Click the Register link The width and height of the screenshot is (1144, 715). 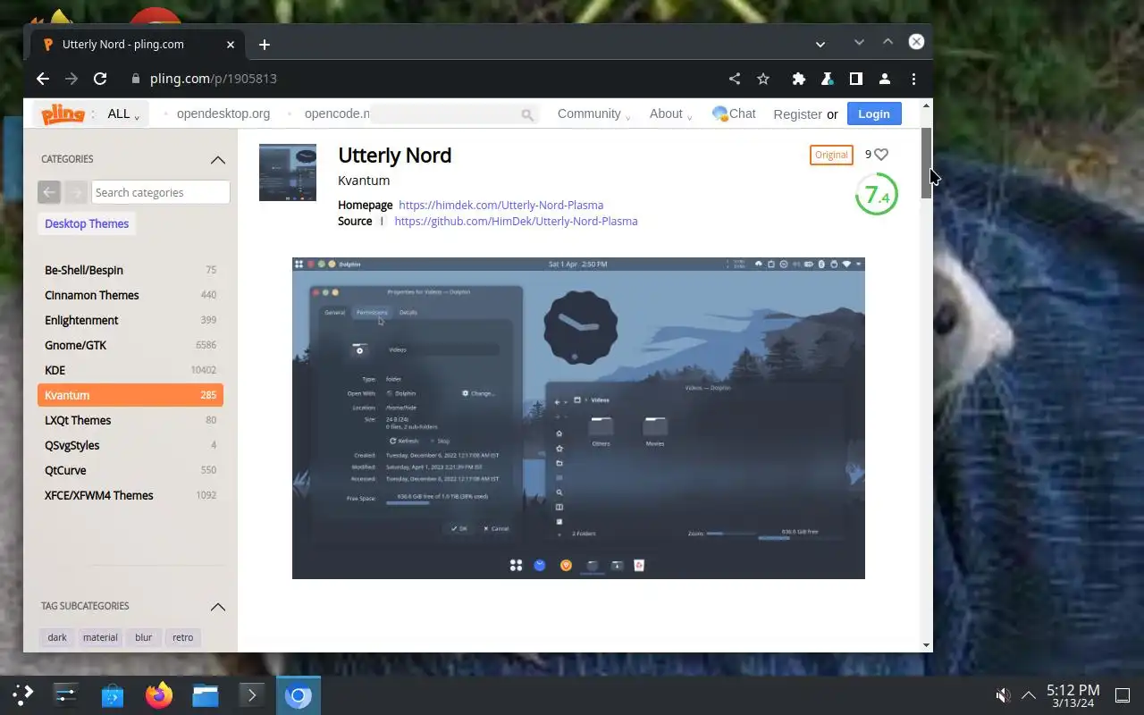(x=797, y=114)
